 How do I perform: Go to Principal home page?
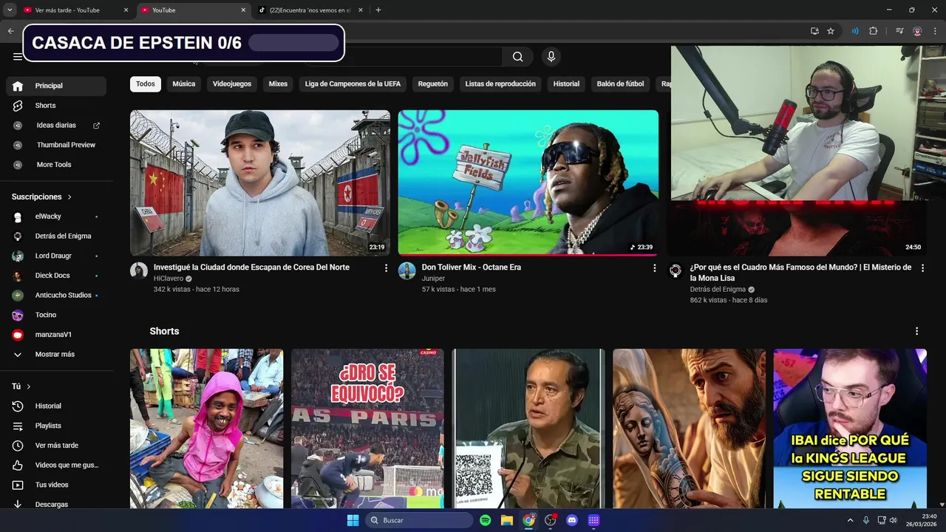click(x=56, y=86)
